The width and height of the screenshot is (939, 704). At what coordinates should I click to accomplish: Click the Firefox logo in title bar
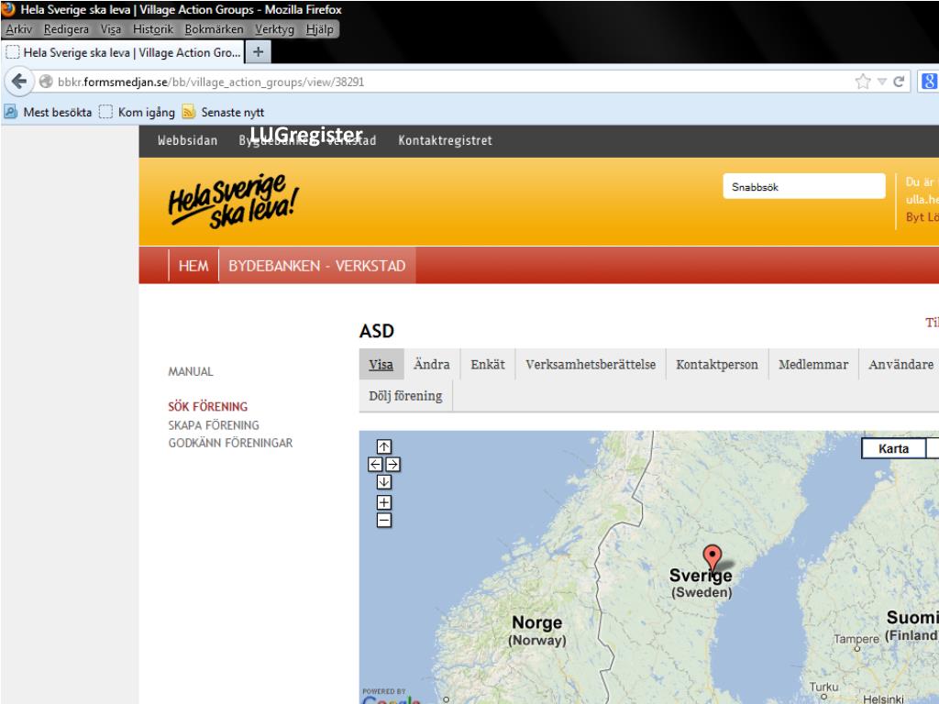pyautogui.click(x=8, y=9)
